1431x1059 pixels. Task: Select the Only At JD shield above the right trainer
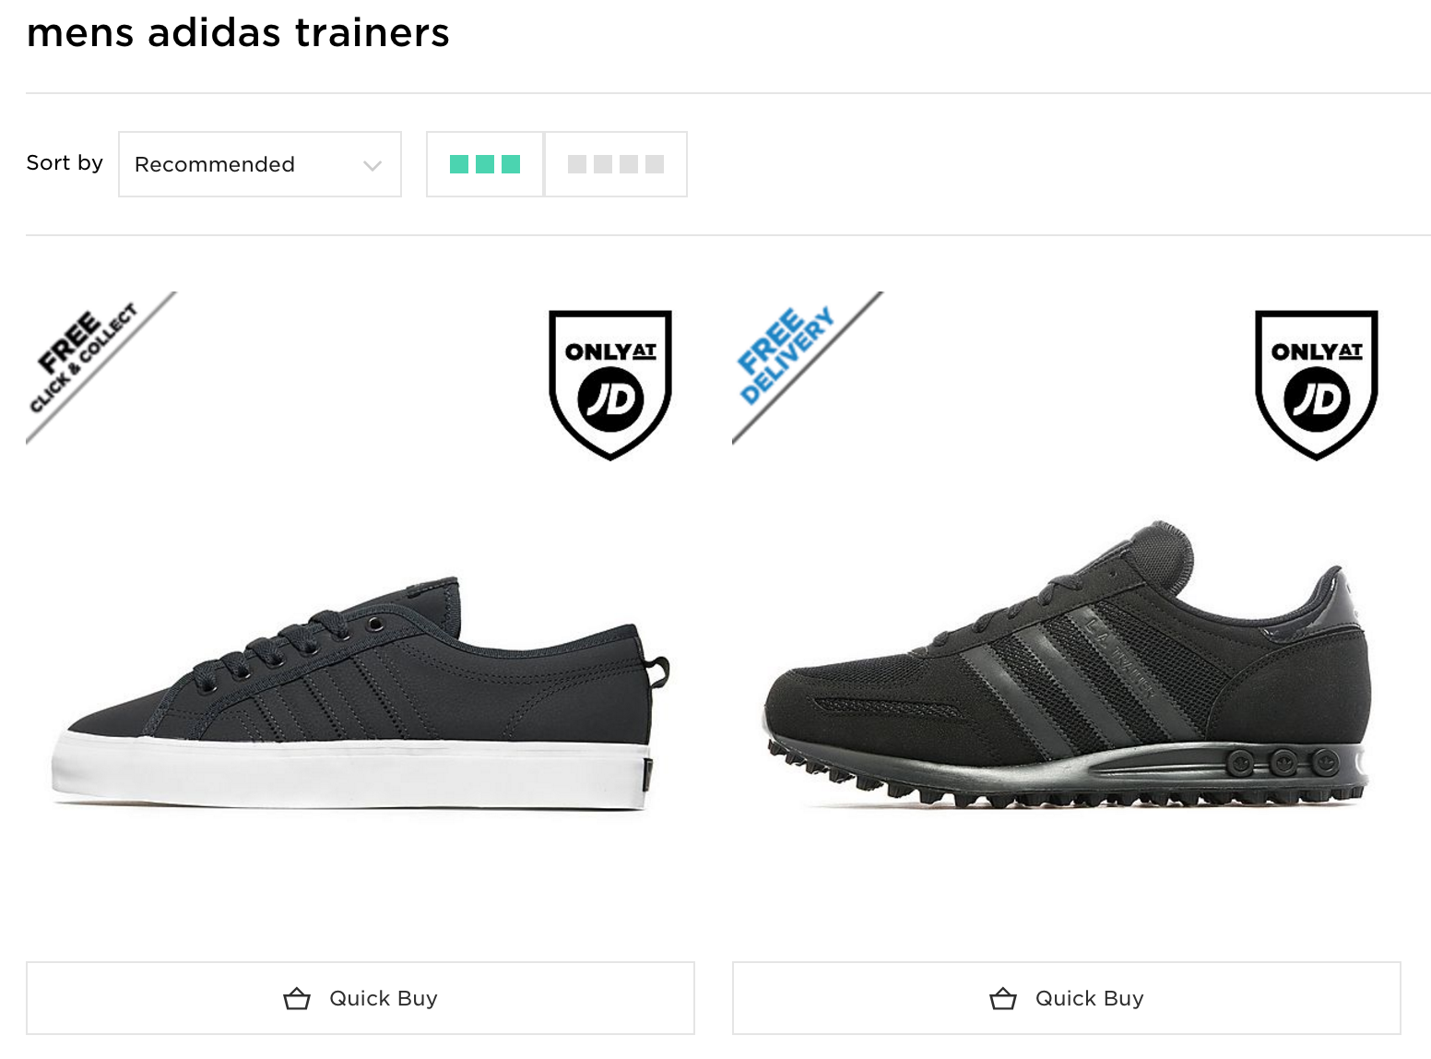(1317, 382)
